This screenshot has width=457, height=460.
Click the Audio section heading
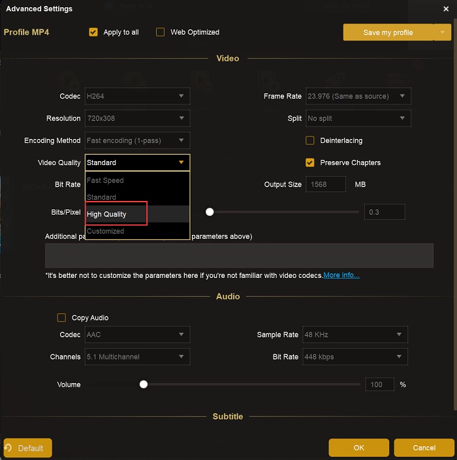click(228, 296)
